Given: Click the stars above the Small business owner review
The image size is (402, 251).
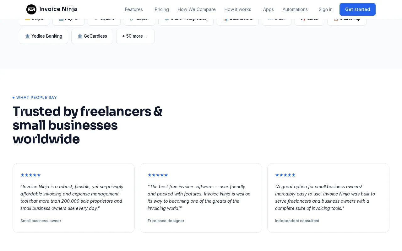Looking at the screenshot, I should [30, 175].
